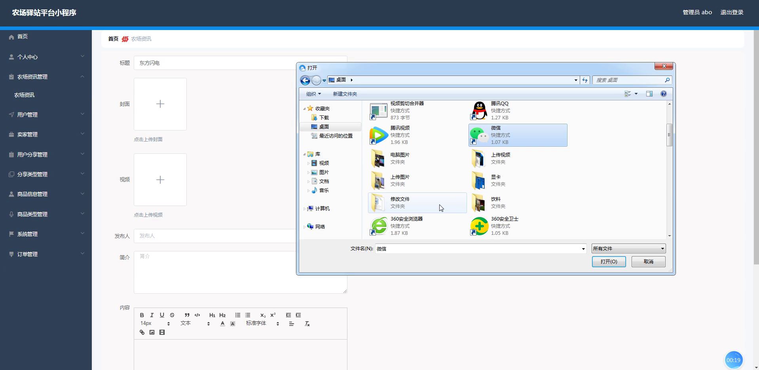Expand 用户管理 in the sidebar

[46, 115]
